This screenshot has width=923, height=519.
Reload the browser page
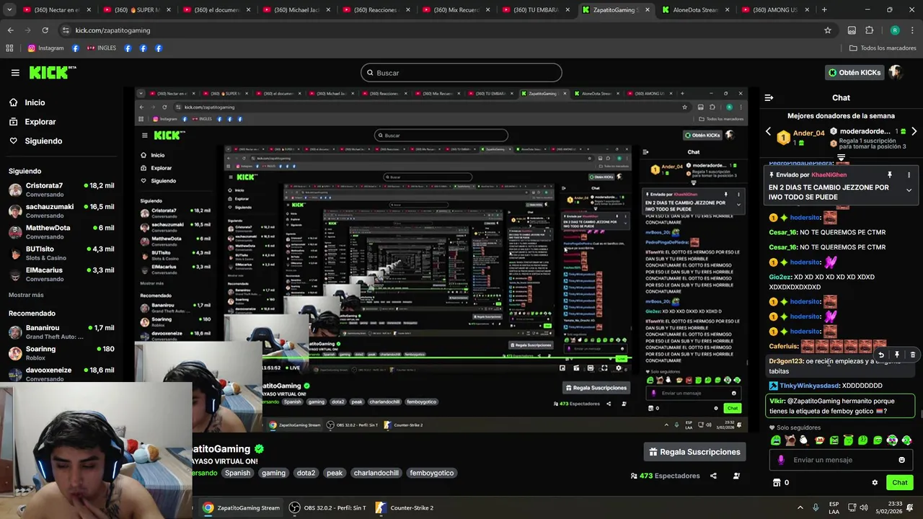[45, 30]
